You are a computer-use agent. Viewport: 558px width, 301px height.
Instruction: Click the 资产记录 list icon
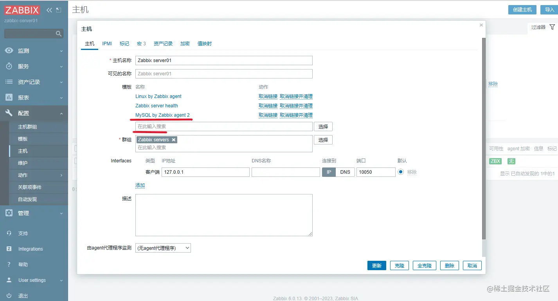[x=9, y=82]
